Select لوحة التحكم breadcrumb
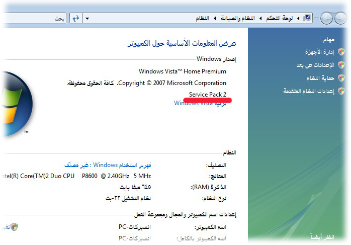Viewport: 351px width, 245px height. tap(279, 18)
